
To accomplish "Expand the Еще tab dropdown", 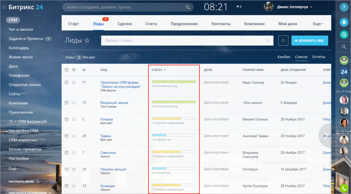I will 318,24.
